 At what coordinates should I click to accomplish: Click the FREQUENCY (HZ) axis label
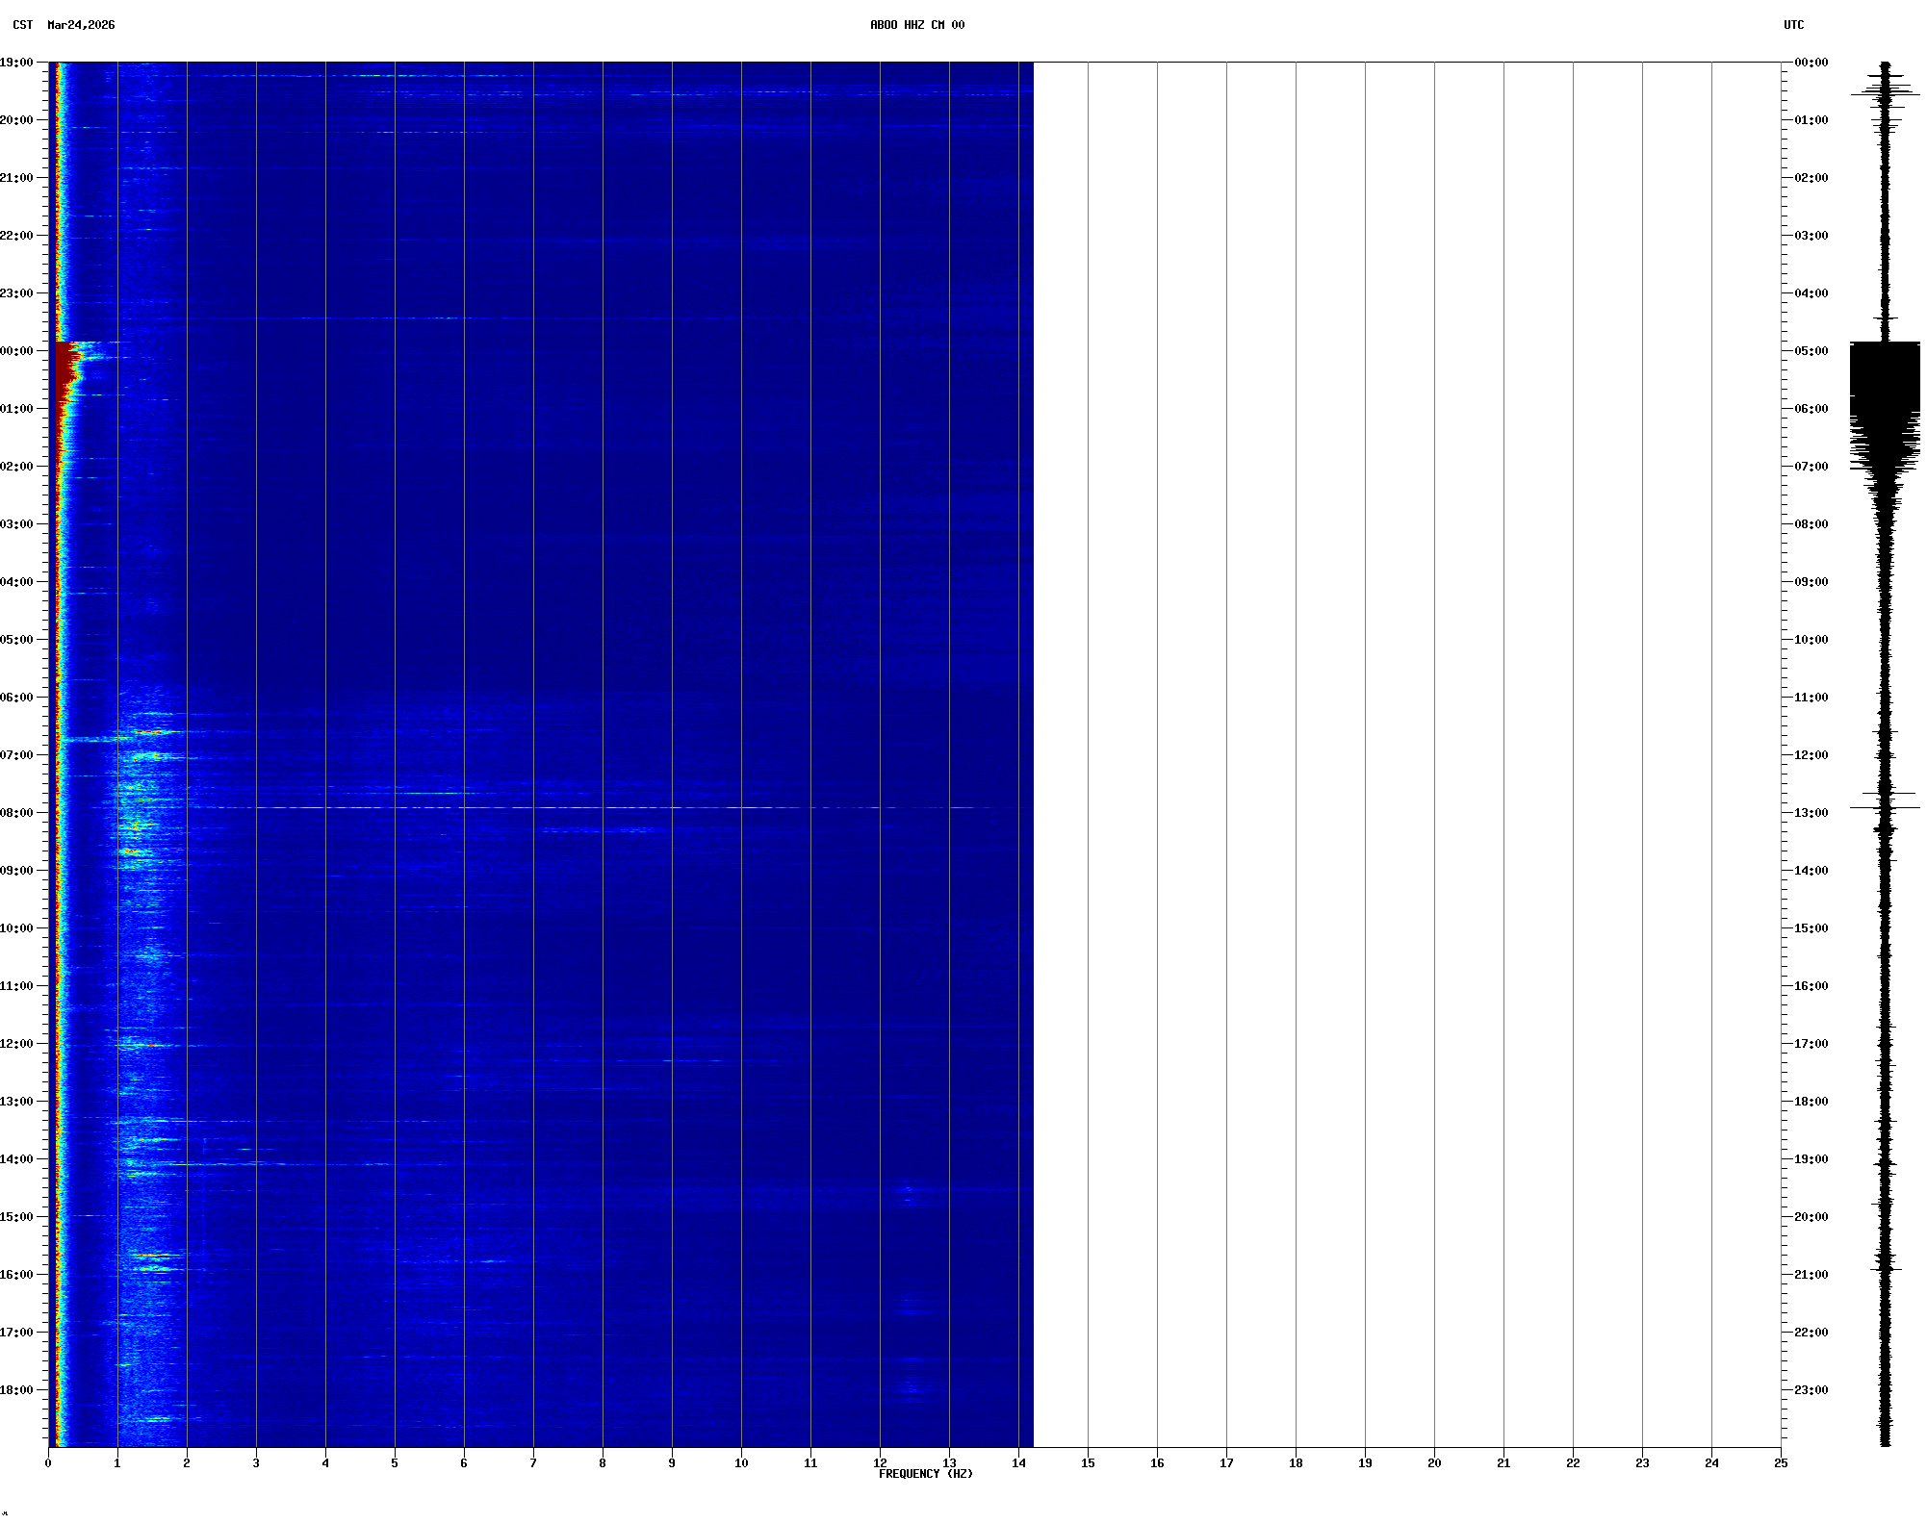925,1474
